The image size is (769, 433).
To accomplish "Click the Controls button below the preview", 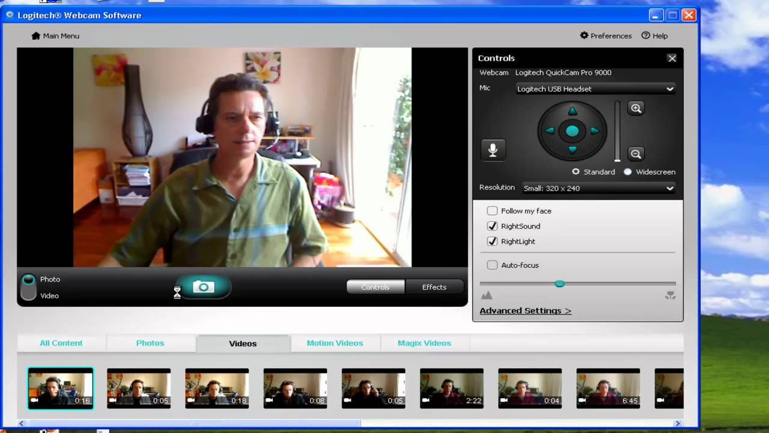I will coord(375,287).
